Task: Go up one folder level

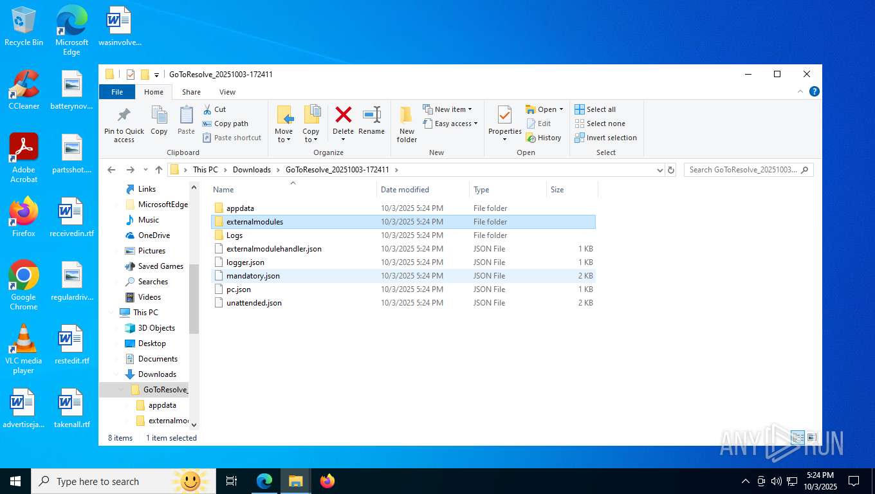Action: (x=158, y=170)
